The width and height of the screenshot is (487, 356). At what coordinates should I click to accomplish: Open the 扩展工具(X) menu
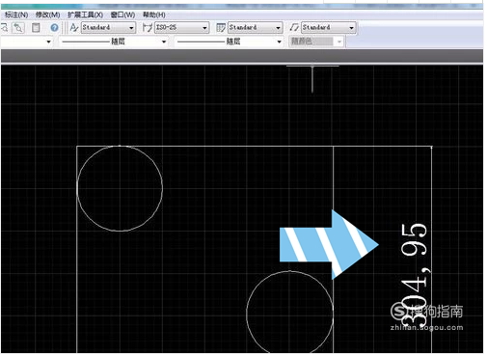click(85, 14)
